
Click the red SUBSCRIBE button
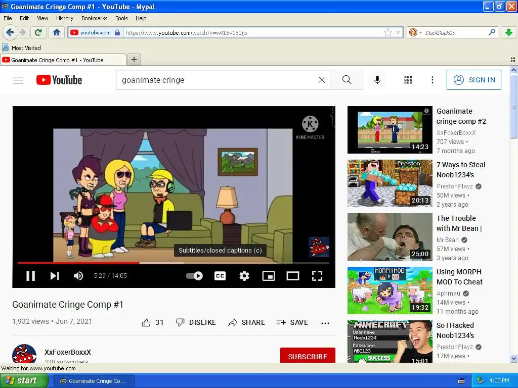[308, 355]
